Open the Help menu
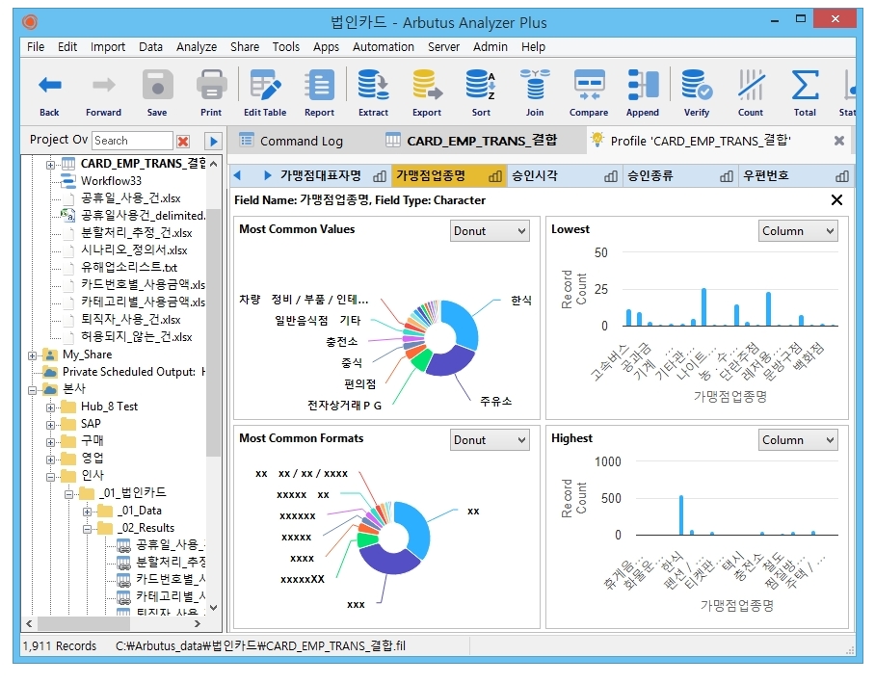This screenshot has height=683, width=875. [533, 47]
